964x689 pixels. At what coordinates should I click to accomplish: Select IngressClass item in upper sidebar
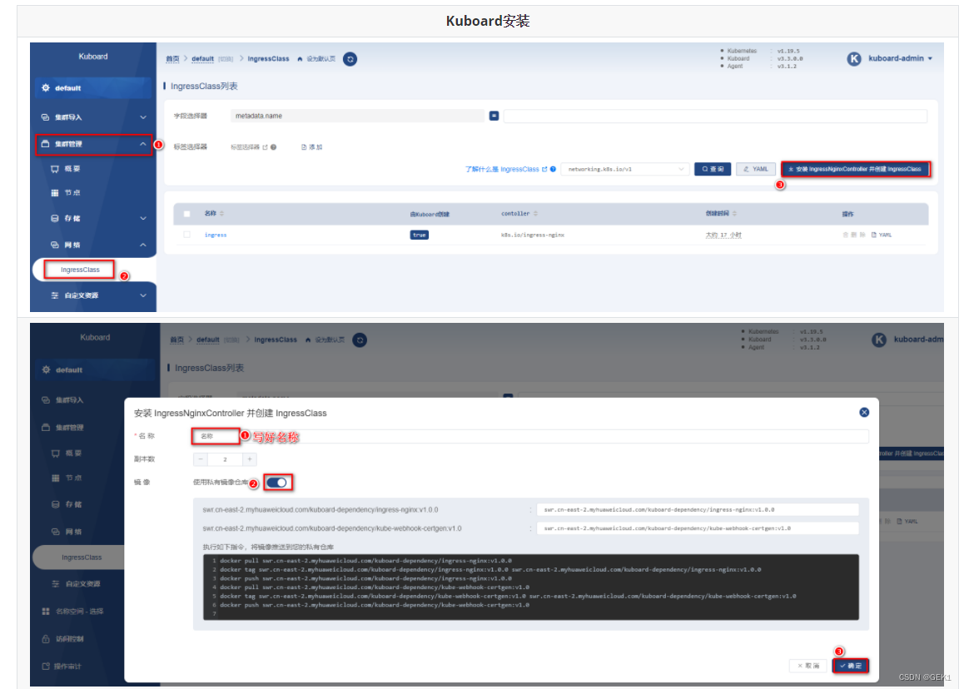point(80,270)
